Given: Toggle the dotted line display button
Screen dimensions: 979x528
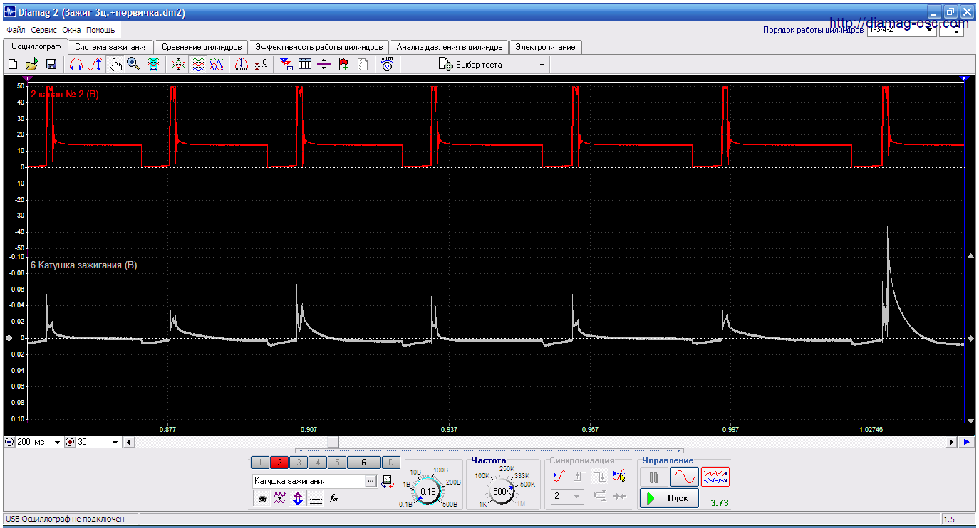Looking at the screenshot, I should pos(316,499).
